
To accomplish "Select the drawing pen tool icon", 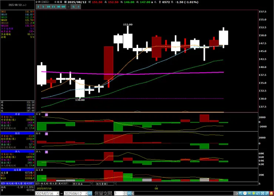I will [x=267, y=193].
